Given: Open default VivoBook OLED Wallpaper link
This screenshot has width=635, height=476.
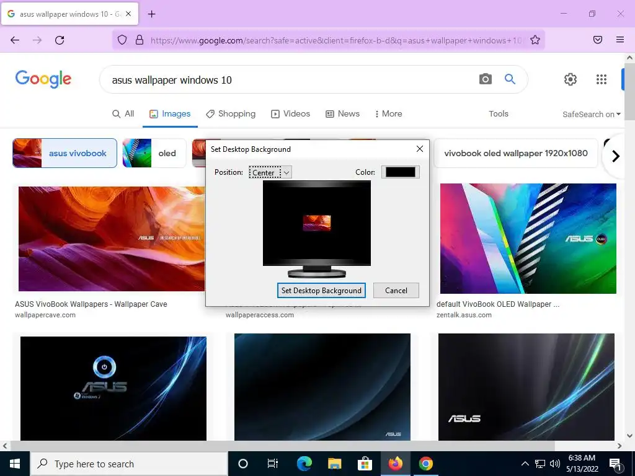Looking at the screenshot, I should (498, 304).
